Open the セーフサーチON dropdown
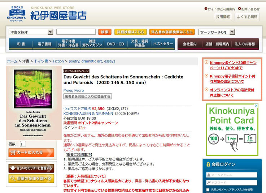Image resolution: width=266 pixels, height=193 pixels. click(x=217, y=32)
